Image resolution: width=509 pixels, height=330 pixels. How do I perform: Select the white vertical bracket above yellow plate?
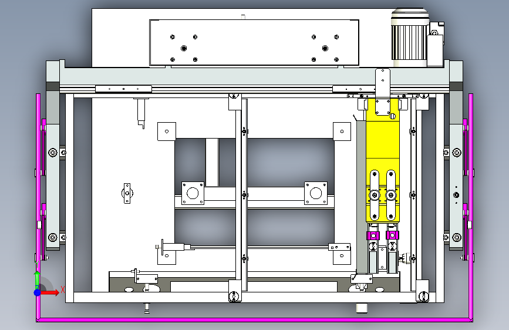(x=383, y=92)
